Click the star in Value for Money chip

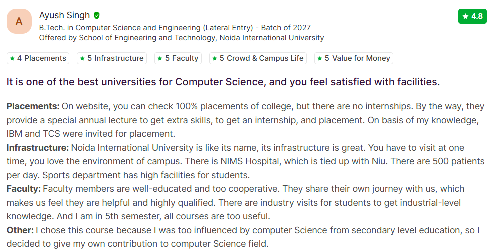(320, 59)
